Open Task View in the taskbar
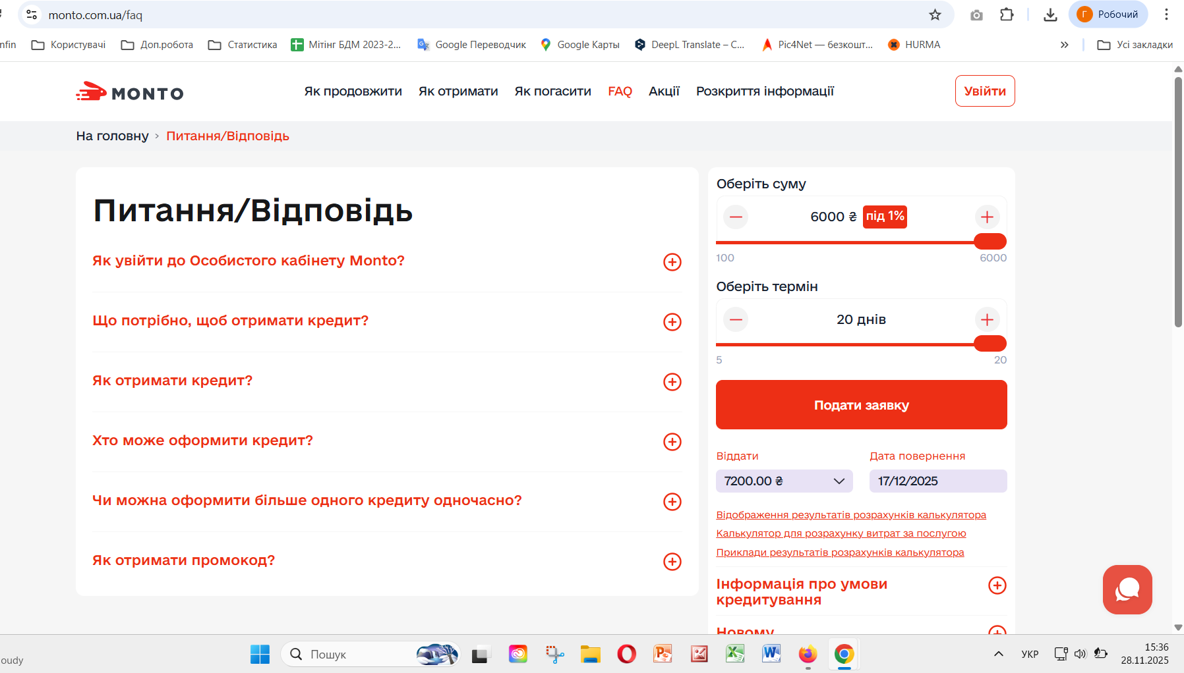Screen dimensions: 1184x673 [x=480, y=654]
